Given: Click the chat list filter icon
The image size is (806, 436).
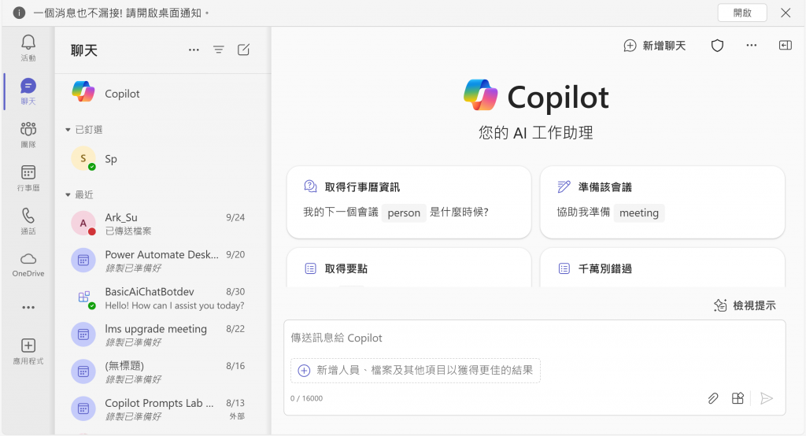Looking at the screenshot, I should pyautogui.click(x=219, y=50).
